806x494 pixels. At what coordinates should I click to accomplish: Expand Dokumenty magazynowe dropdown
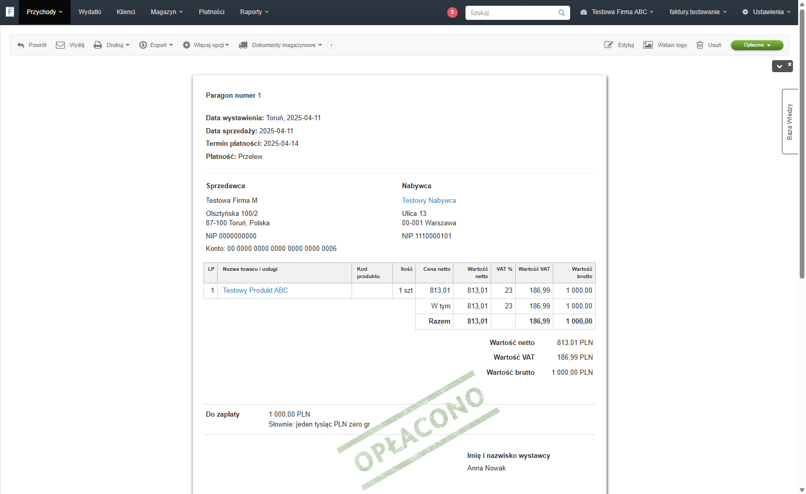pyautogui.click(x=280, y=45)
